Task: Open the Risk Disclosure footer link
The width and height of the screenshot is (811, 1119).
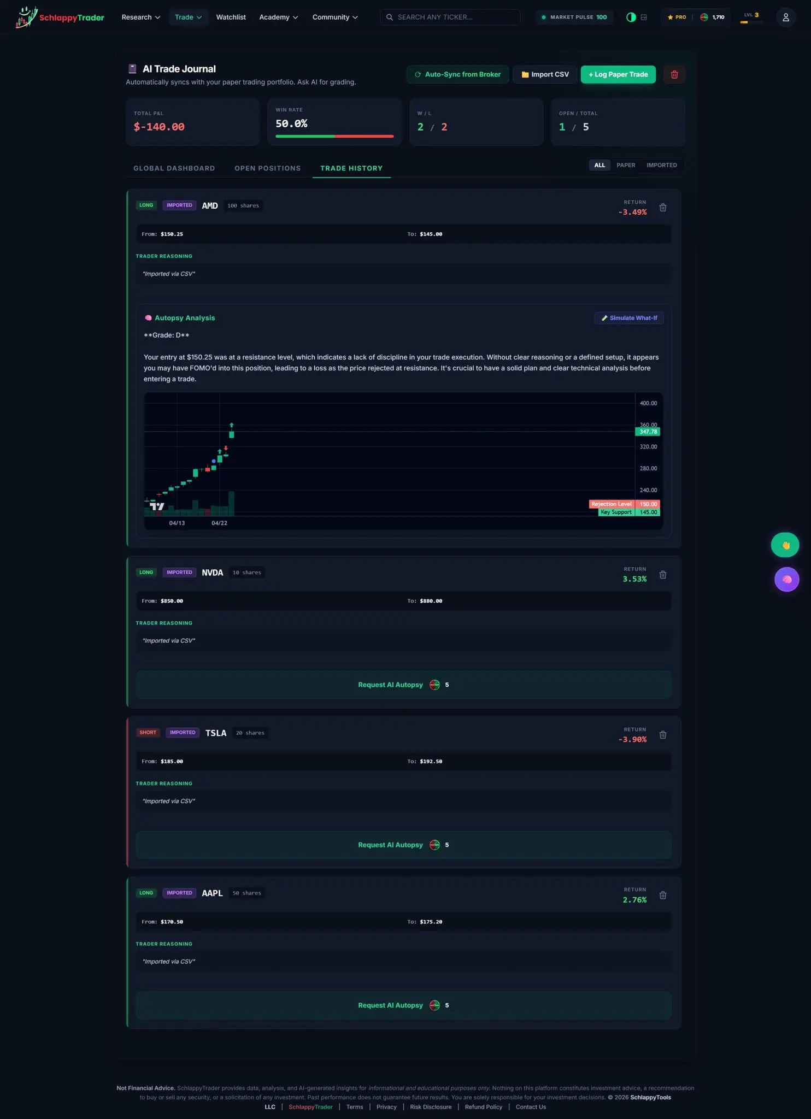Action: [x=431, y=1107]
